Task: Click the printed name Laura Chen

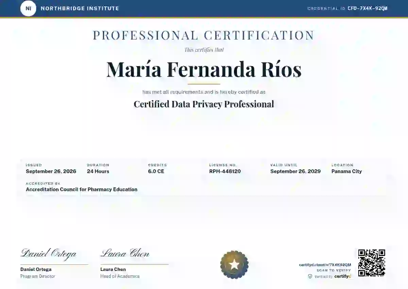Action: click(x=113, y=269)
